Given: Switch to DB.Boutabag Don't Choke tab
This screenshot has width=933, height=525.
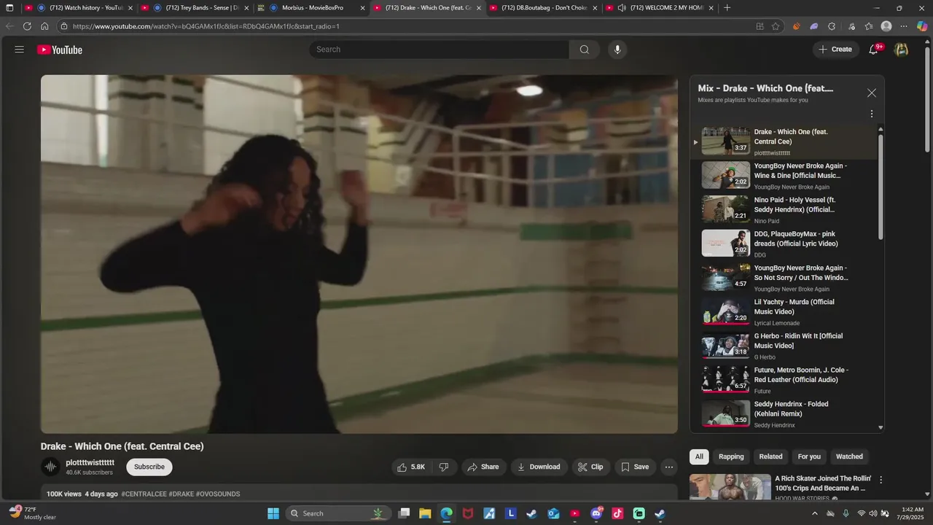Looking at the screenshot, I should coord(543,8).
